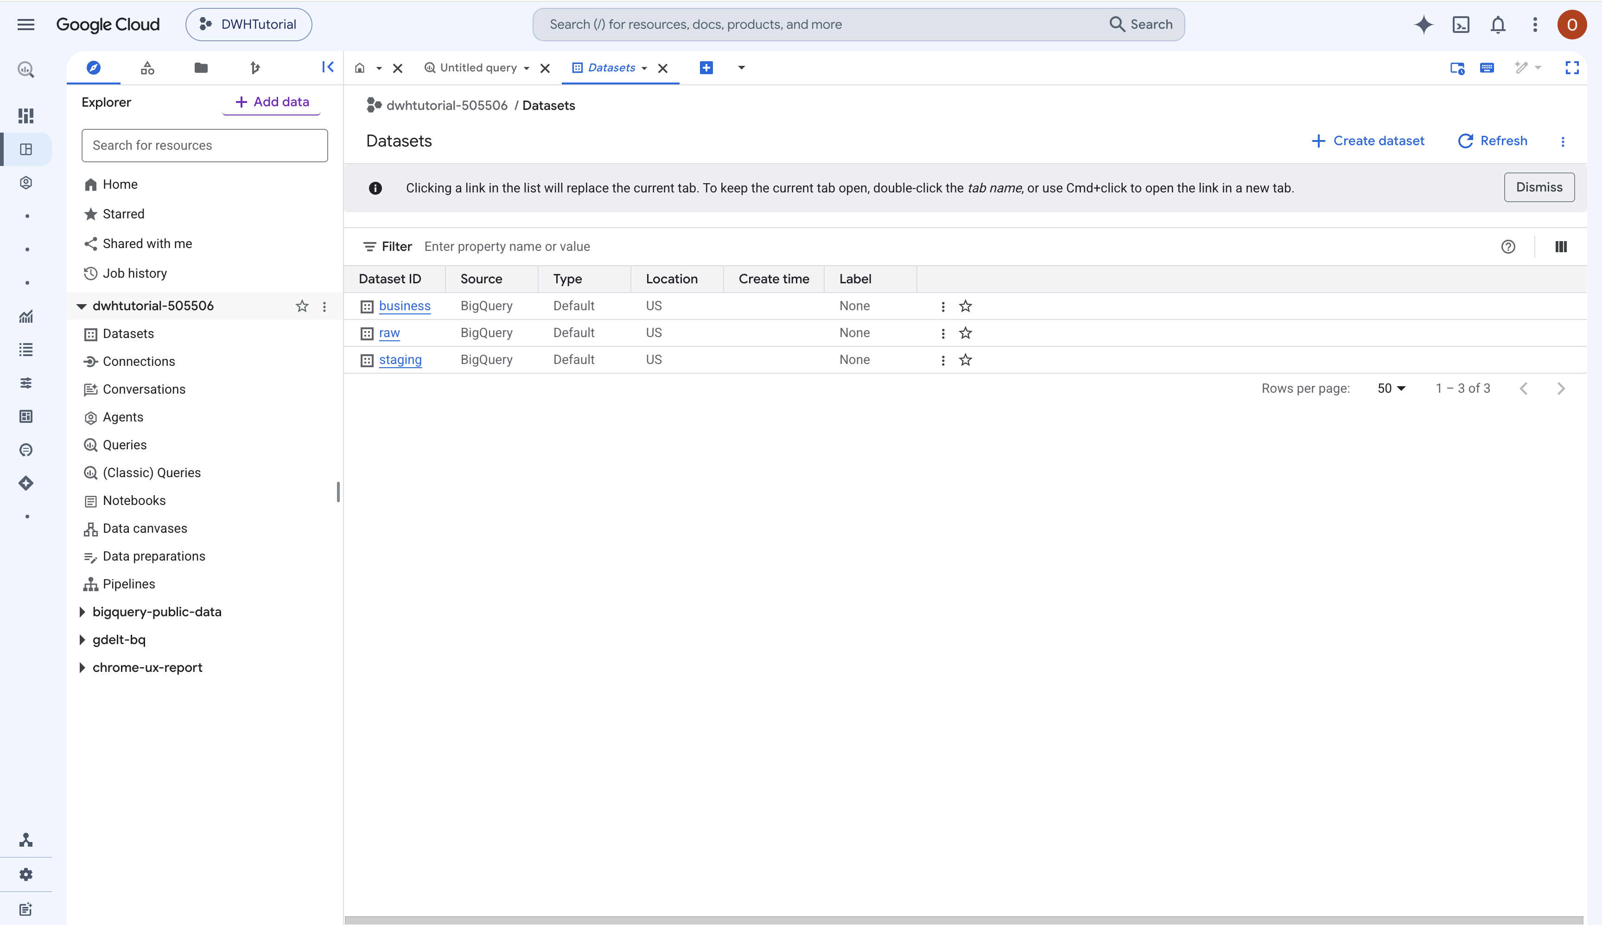This screenshot has height=925, width=1602.
Task: Open the user account avatar
Action: [1572, 24]
